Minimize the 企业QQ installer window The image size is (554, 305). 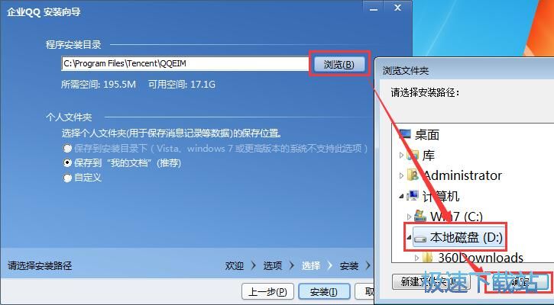tap(374, 8)
